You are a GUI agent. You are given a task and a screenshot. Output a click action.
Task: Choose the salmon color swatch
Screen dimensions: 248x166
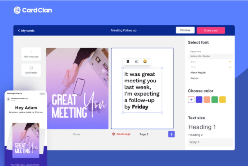point(207,100)
